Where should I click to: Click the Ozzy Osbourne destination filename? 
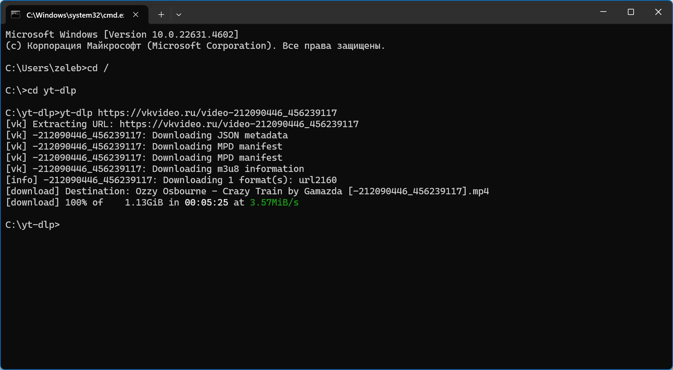(x=312, y=191)
